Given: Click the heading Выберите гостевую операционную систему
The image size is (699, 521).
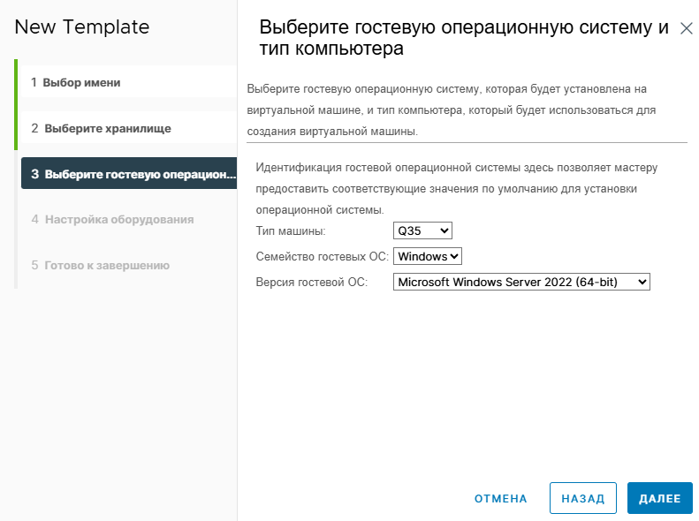Looking at the screenshot, I should point(464,37).
